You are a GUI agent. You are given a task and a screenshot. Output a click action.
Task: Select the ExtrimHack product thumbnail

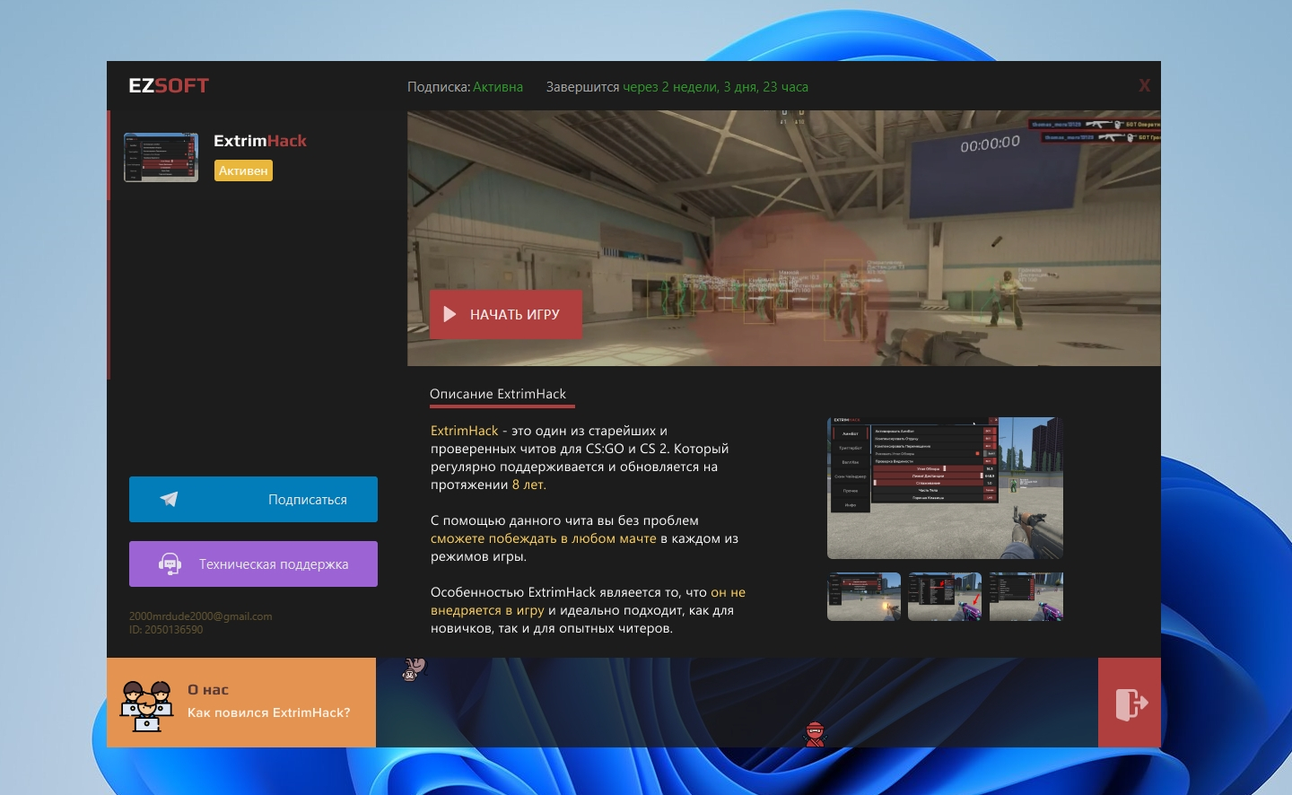161,157
